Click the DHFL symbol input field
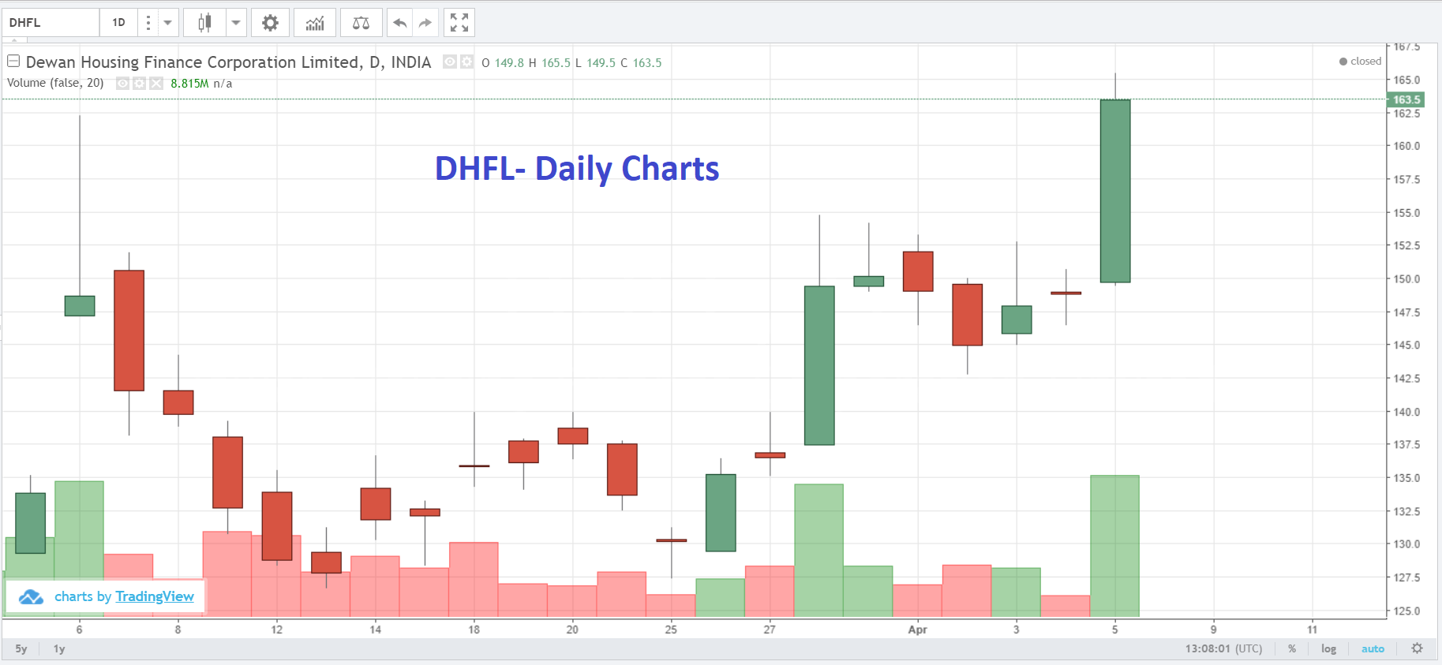 [51, 23]
